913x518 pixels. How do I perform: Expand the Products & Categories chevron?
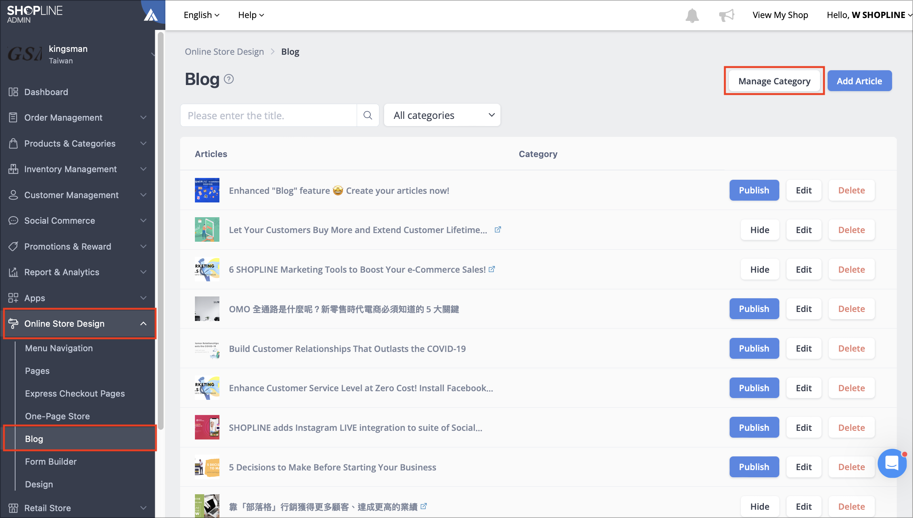pyautogui.click(x=143, y=143)
